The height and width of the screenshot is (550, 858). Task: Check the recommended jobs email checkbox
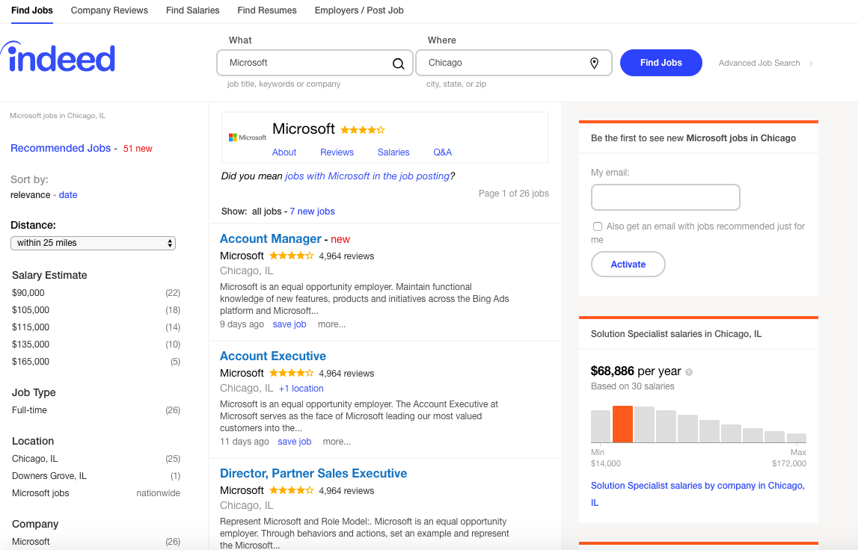(598, 226)
